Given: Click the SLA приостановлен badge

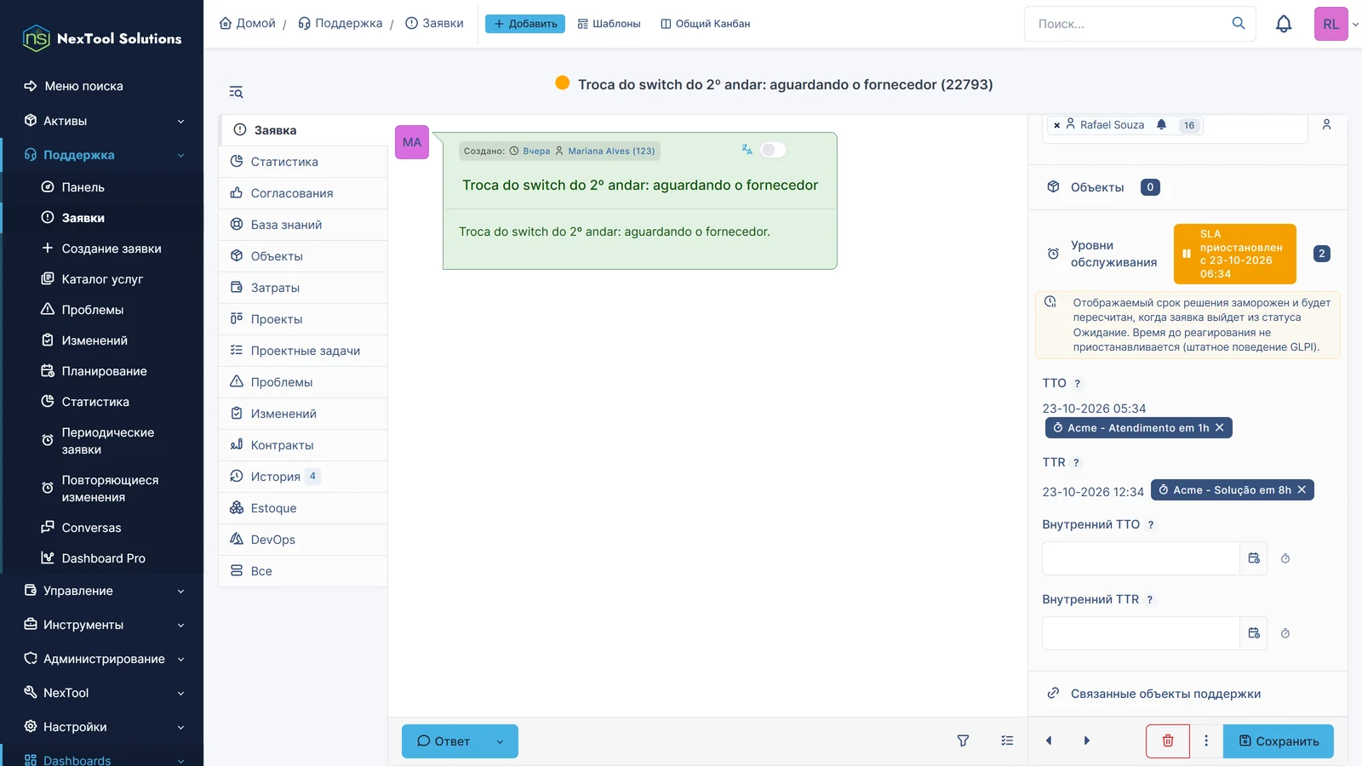Looking at the screenshot, I should (1235, 254).
